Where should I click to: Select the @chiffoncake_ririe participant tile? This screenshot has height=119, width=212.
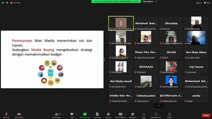point(171,96)
